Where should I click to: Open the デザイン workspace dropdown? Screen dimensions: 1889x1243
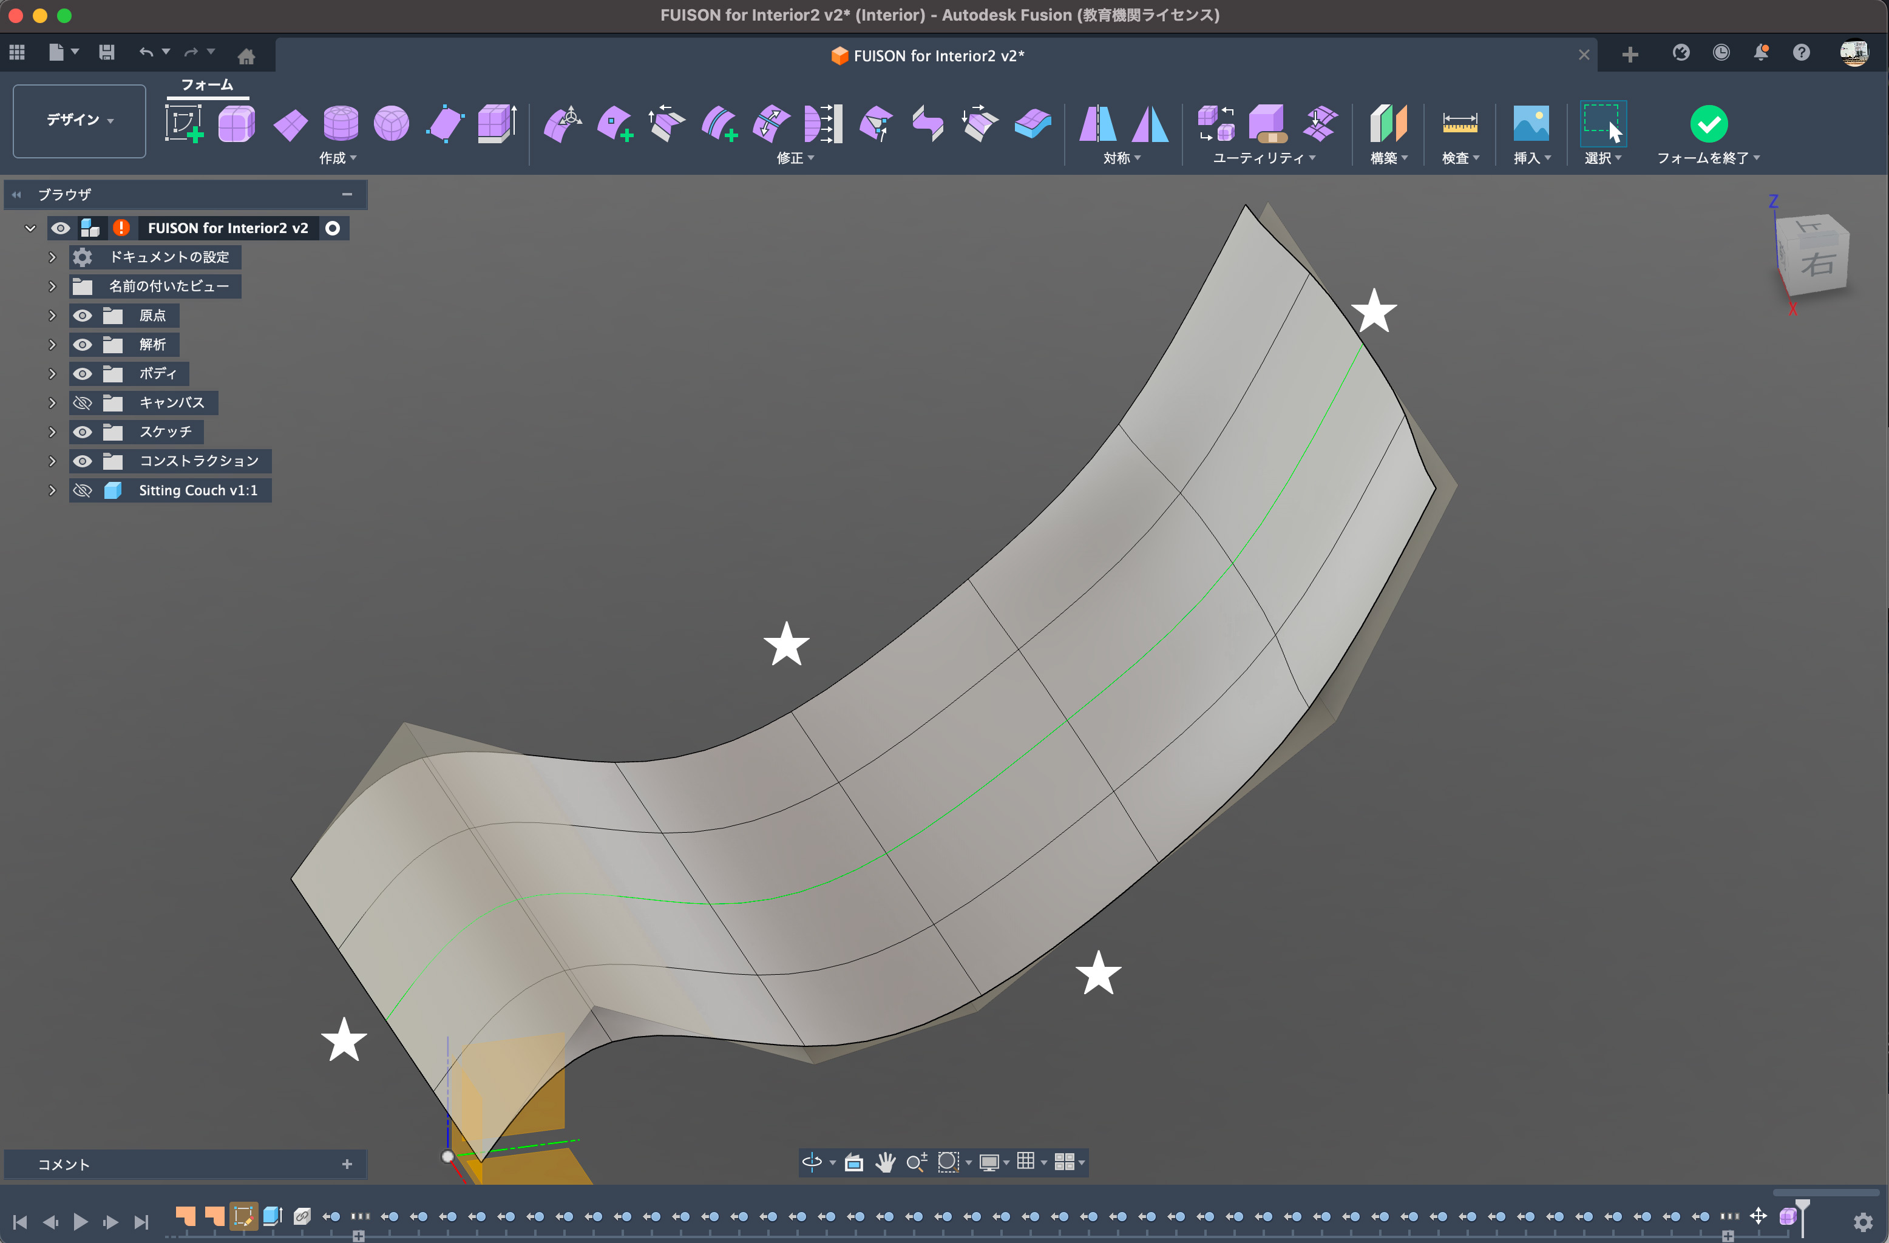(x=80, y=121)
